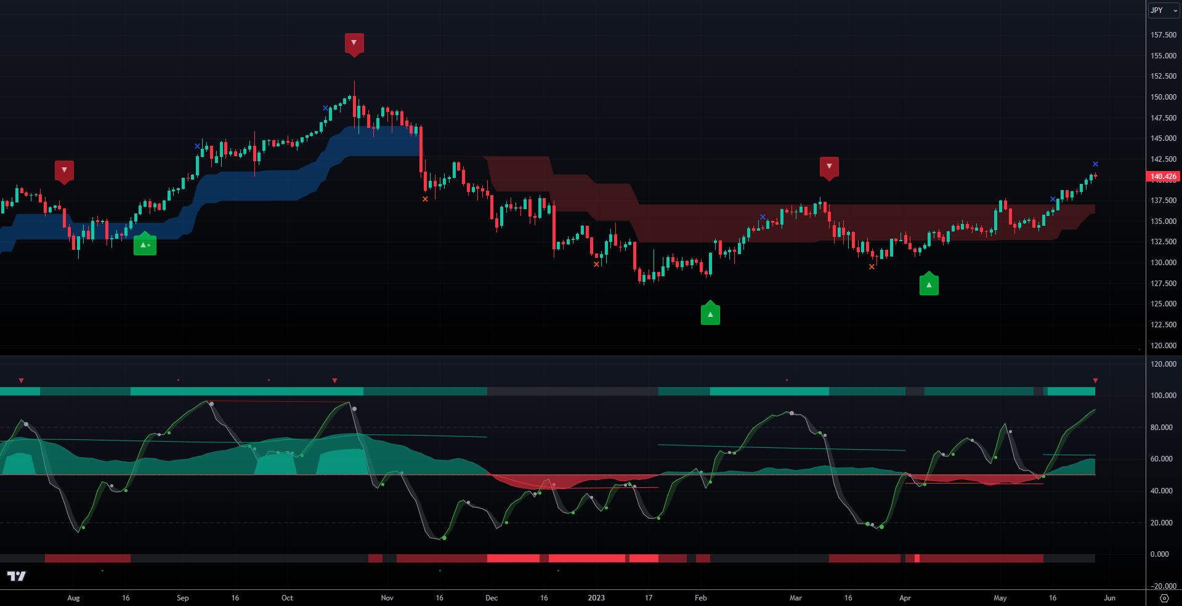The height and width of the screenshot is (606, 1182).
Task: Click blue X marker above latest candle
Action: (1095, 164)
